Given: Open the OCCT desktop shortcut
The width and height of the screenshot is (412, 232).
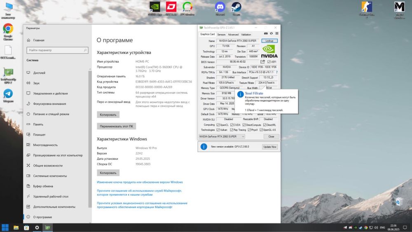Looking at the screenshot, I should coord(171,9).
